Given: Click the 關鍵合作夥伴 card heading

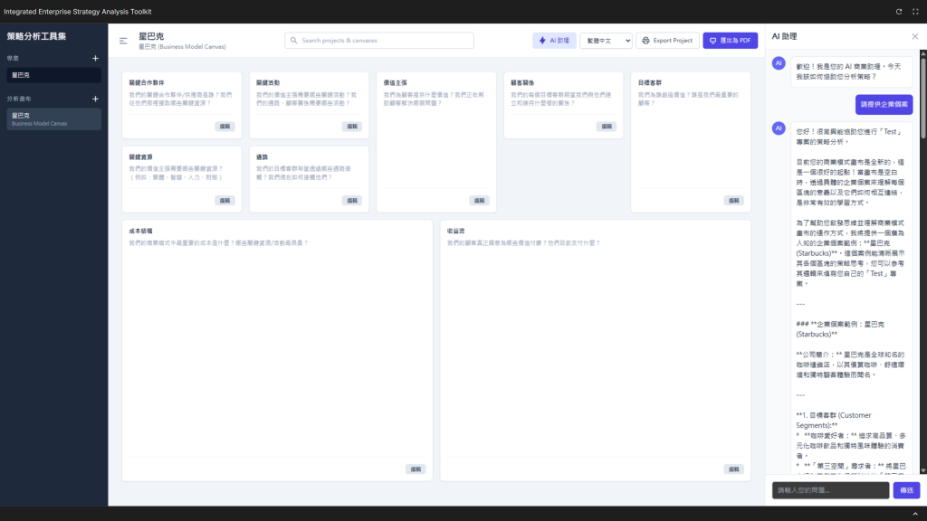Looking at the screenshot, I should coord(147,83).
